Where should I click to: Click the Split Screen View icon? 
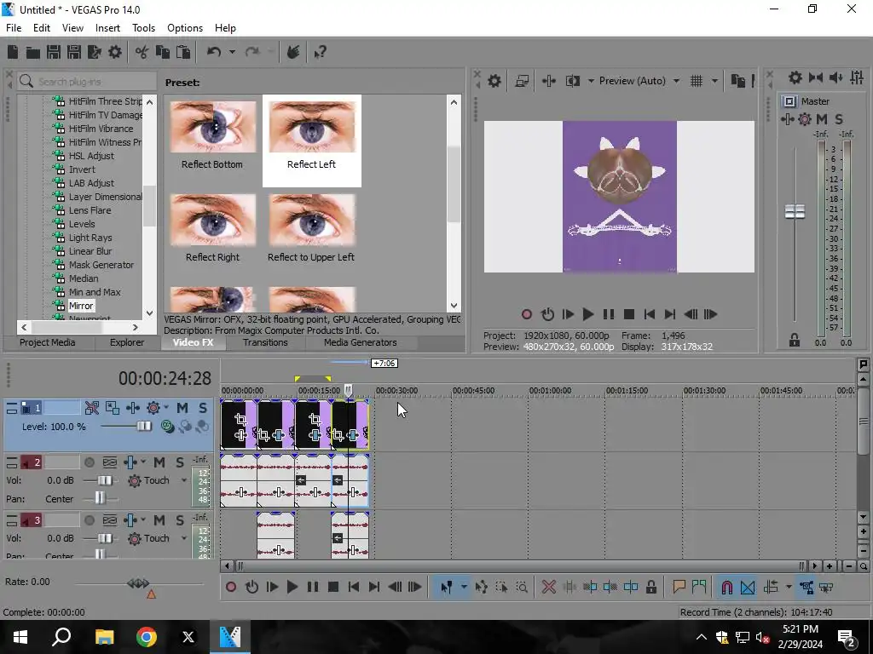(x=572, y=81)
